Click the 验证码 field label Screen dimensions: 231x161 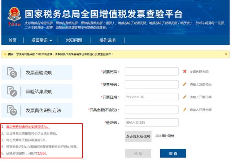tap(112, 123)
